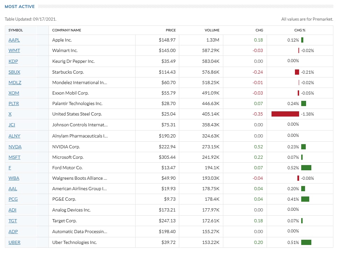Click Apple's $148.97 price
Screen dimensions: 340x253
point(167,40)
